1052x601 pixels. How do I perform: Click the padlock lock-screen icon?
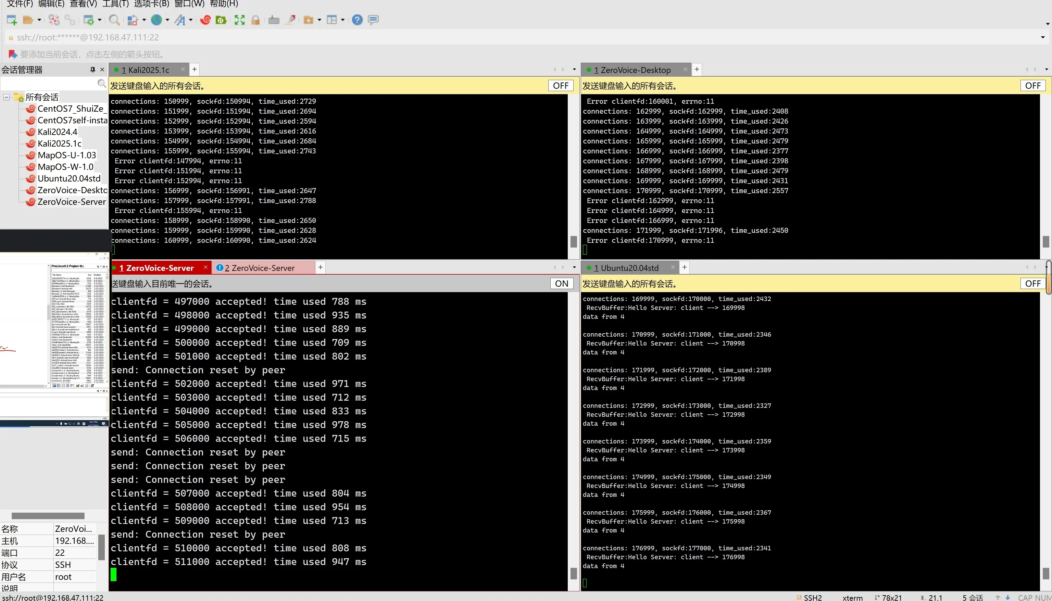255,20
